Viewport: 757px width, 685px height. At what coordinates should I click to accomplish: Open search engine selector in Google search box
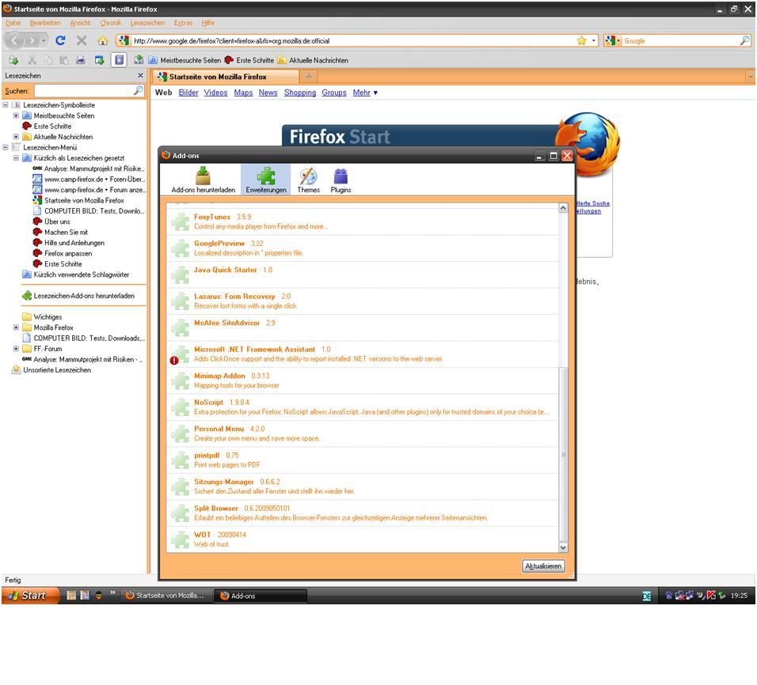[612, 40]
